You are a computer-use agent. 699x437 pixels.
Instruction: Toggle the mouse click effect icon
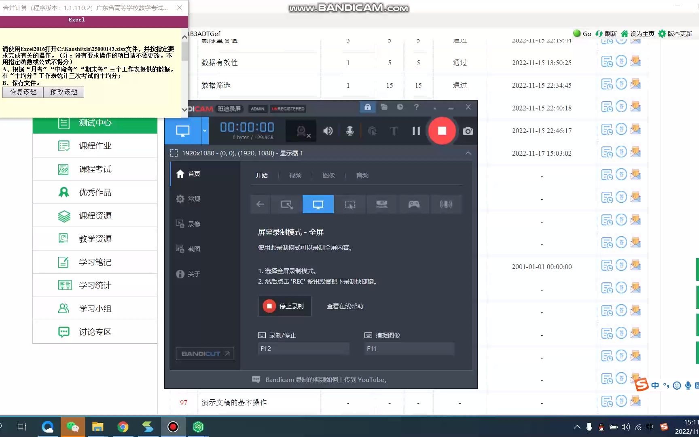click(x=372, y=131)
